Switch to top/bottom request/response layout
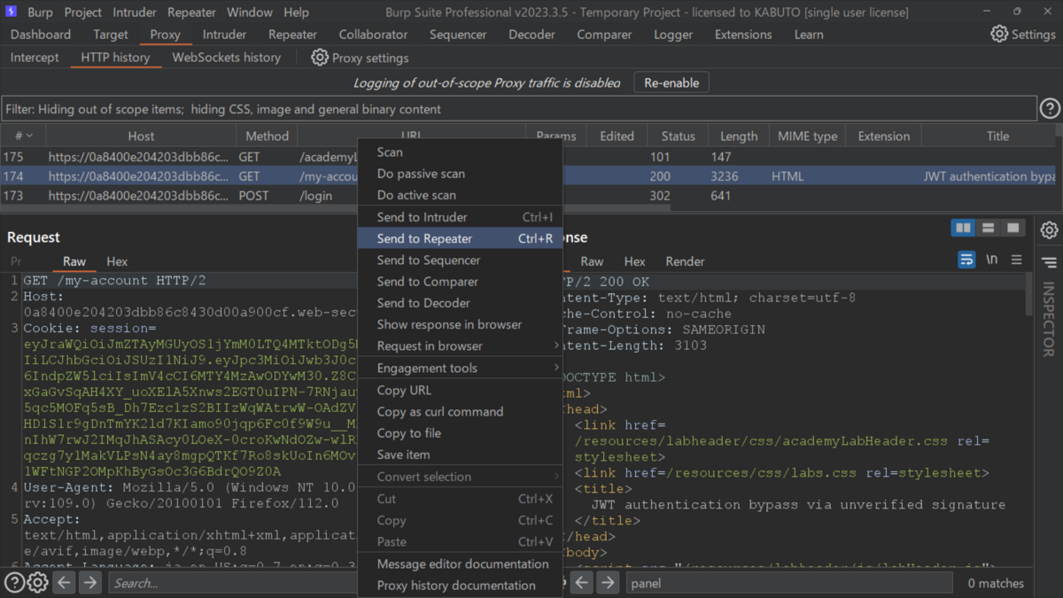The height and width of the screenshot is (598, 1063). point(988,229)
